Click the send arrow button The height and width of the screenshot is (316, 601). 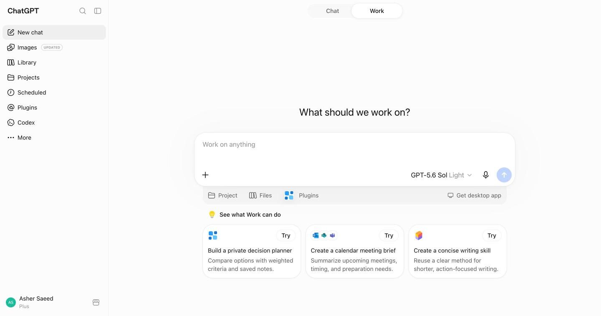[x=504, y=175]
